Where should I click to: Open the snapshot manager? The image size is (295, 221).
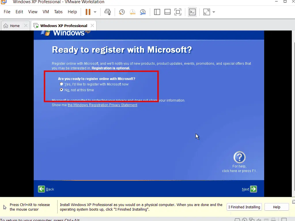pyautogui.click(x=143, y=12)
